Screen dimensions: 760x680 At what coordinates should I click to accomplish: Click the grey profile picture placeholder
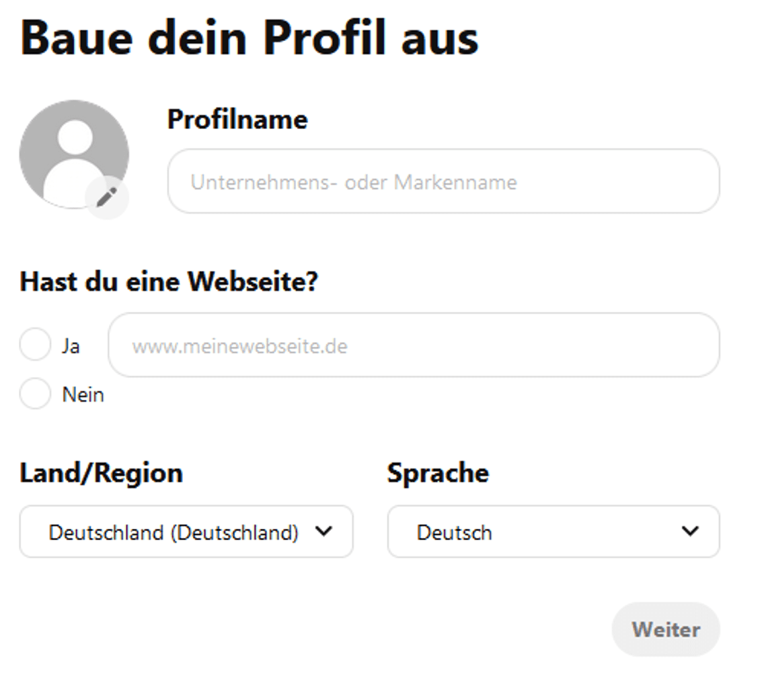pos(74,155)
